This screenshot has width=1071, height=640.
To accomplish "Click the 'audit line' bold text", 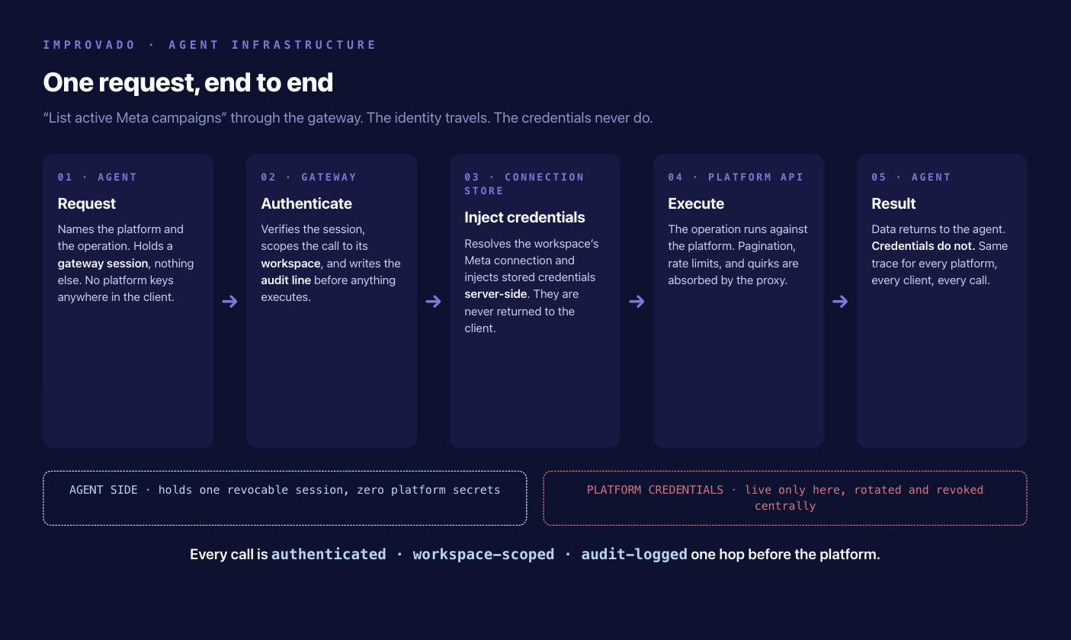I will tap(286, 280).
